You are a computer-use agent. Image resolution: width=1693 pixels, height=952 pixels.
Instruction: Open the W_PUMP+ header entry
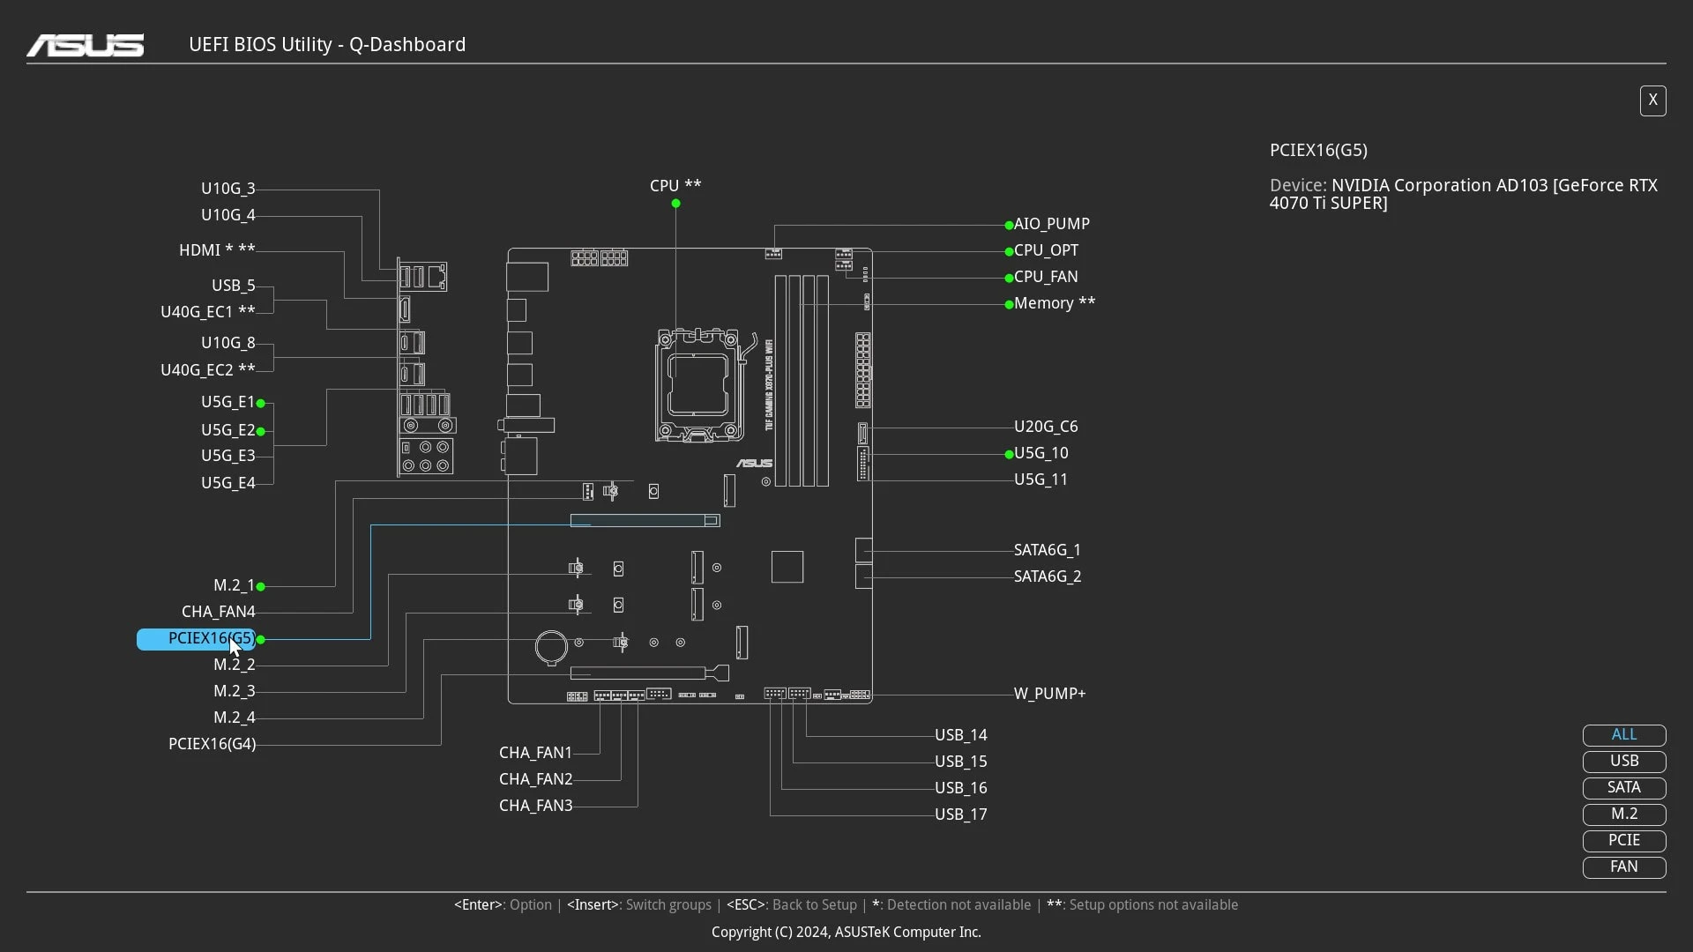[1049, 694]
